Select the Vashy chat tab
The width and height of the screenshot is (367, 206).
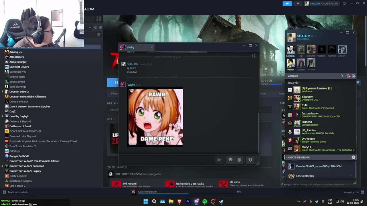pyautogui.click(x=137, y=47)
